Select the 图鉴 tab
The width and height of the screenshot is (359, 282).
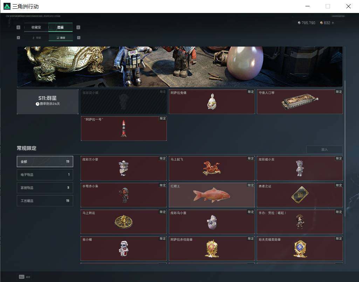click(61, 27)
